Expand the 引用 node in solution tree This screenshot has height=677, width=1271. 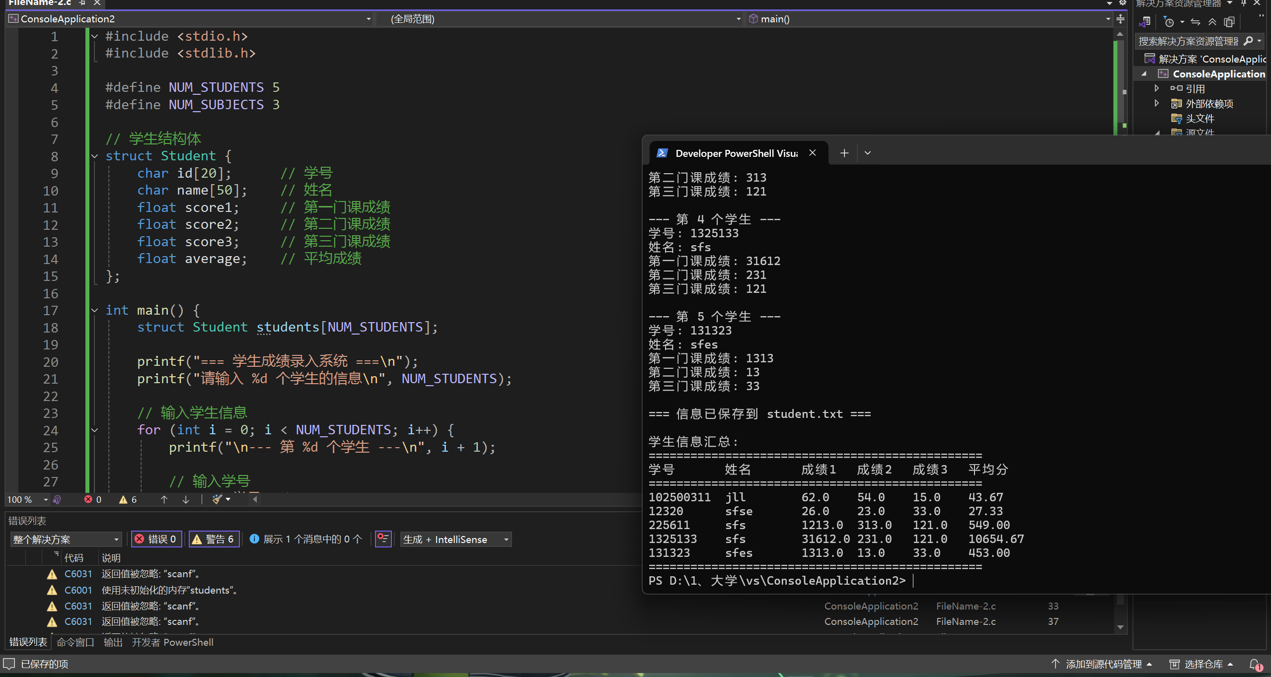1157,88
